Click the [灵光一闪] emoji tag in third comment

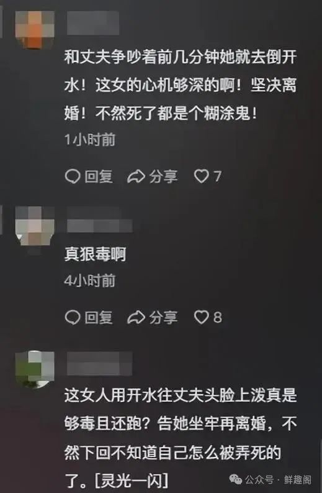coord(132,481)
